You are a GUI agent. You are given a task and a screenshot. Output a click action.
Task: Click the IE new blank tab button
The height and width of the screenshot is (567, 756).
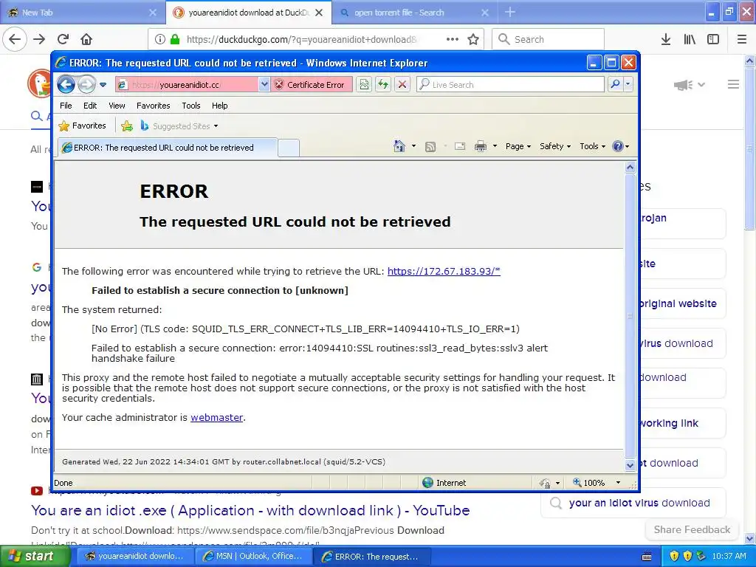click(289, 148)
